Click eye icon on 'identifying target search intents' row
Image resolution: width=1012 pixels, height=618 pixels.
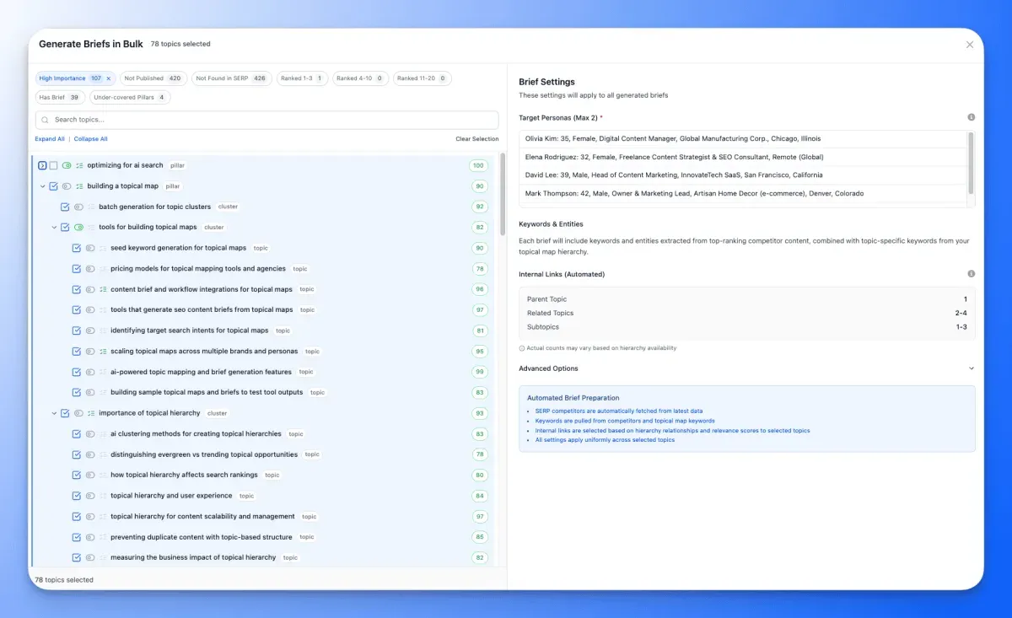pyautogui.click(x=90, y=330)
